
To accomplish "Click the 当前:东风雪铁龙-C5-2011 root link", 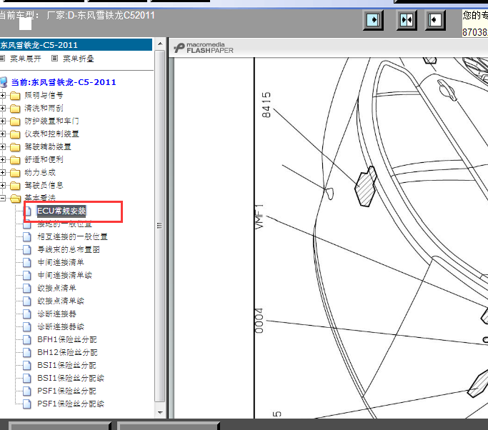I will [x=64, y=82].
